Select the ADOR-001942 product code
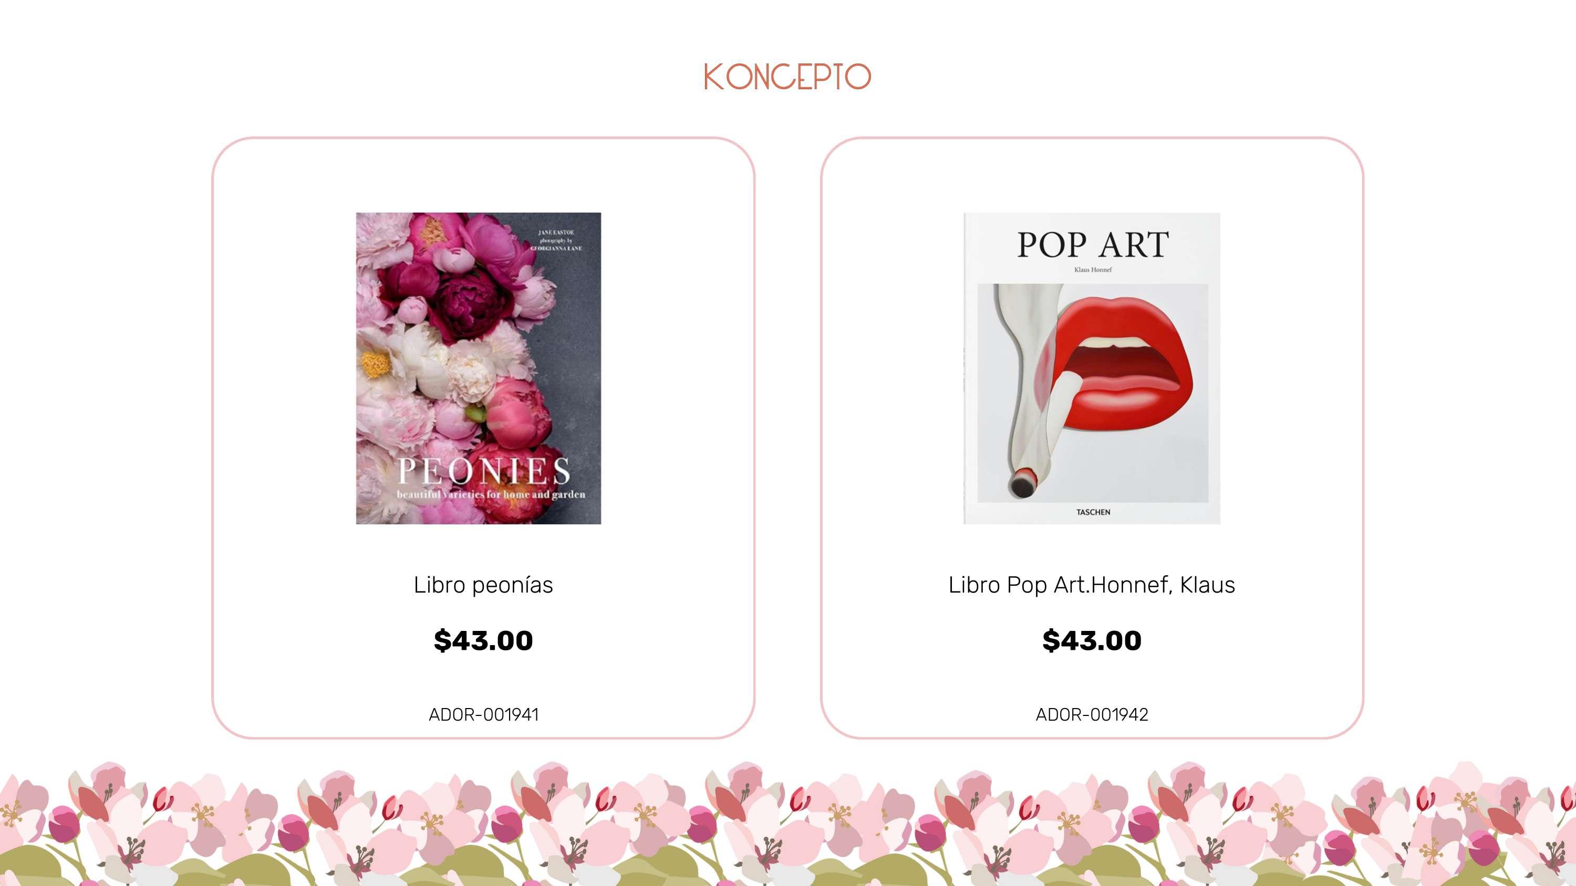This screenshot has height=886, width=1576. 1092,714
